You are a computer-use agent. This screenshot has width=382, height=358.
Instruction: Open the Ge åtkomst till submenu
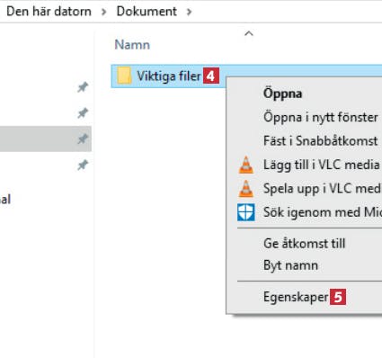coord(304,243)
